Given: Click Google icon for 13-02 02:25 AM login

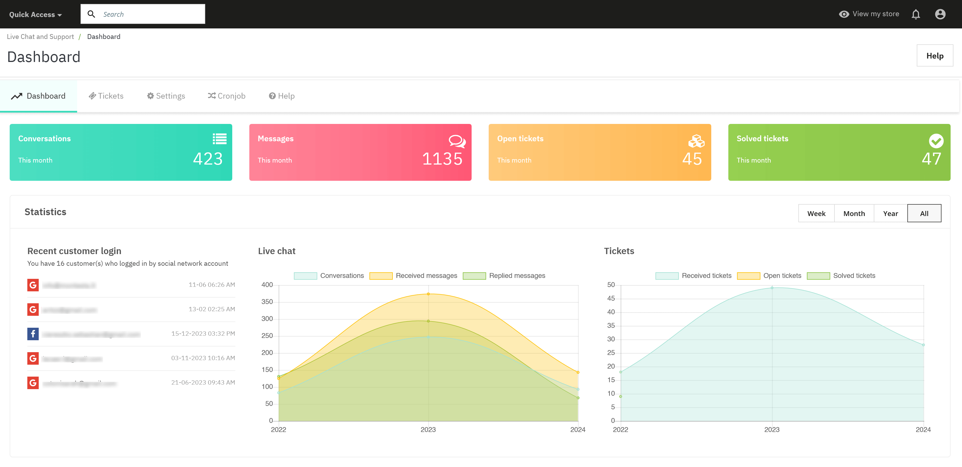Looking at the screenshot, I should [33, 310].
